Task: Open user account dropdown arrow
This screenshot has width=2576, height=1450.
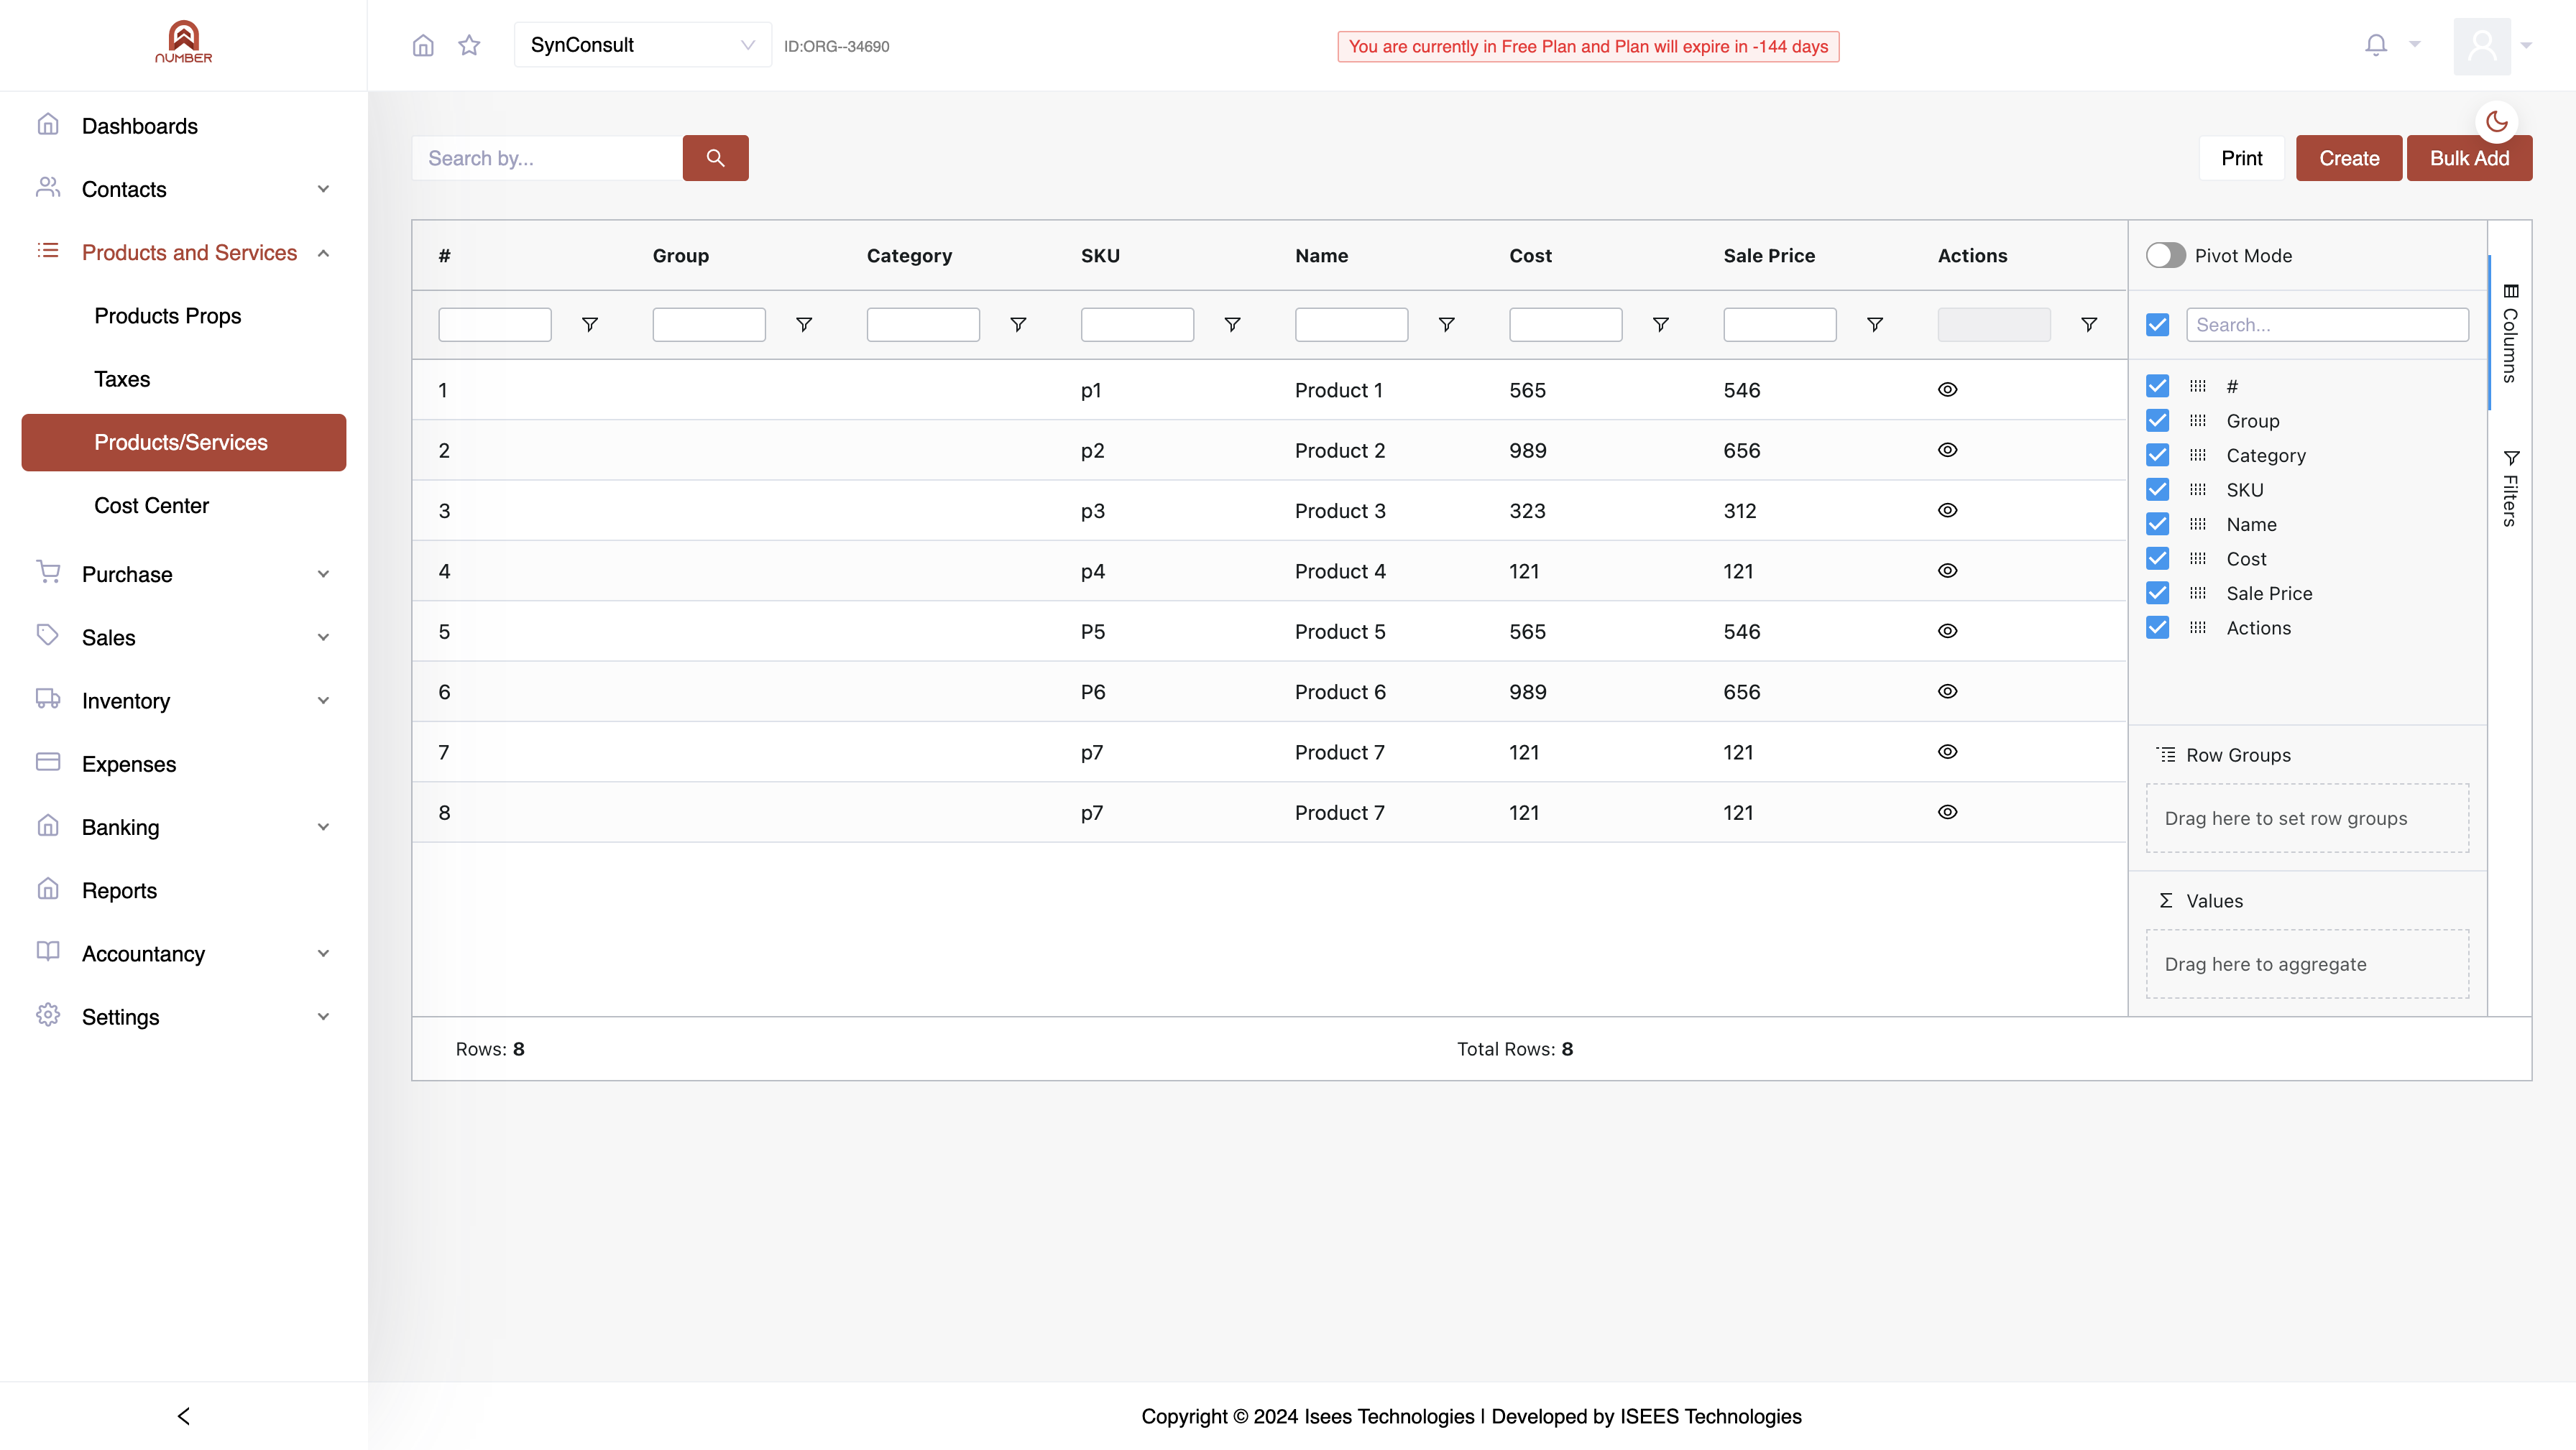Action: (2526, 45)
